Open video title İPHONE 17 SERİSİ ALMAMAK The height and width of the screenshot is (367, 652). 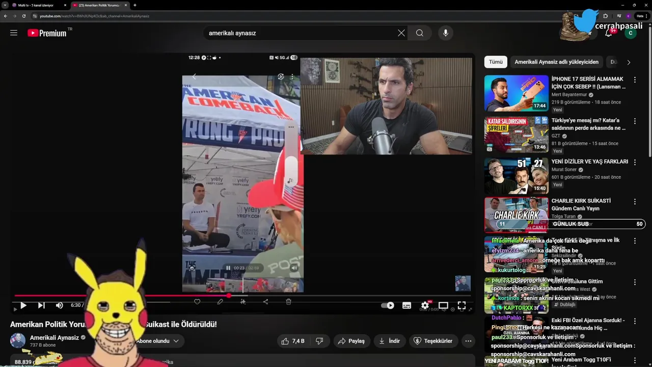588,83
